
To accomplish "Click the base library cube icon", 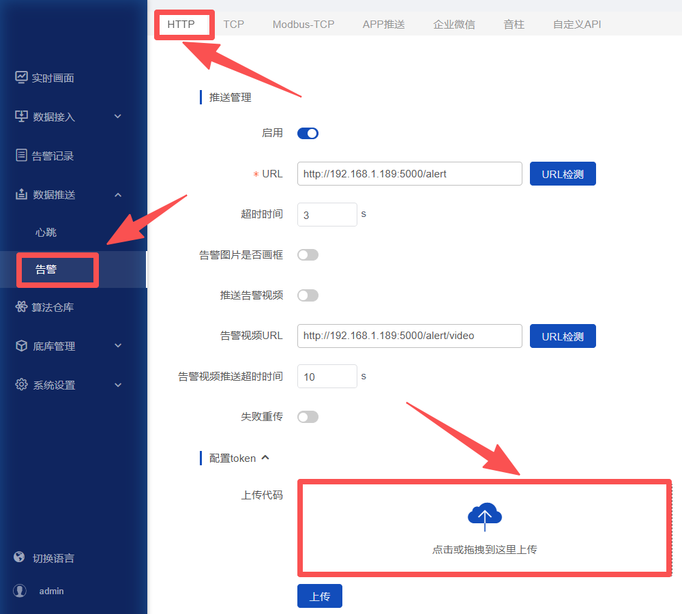I will click(22, 346).
